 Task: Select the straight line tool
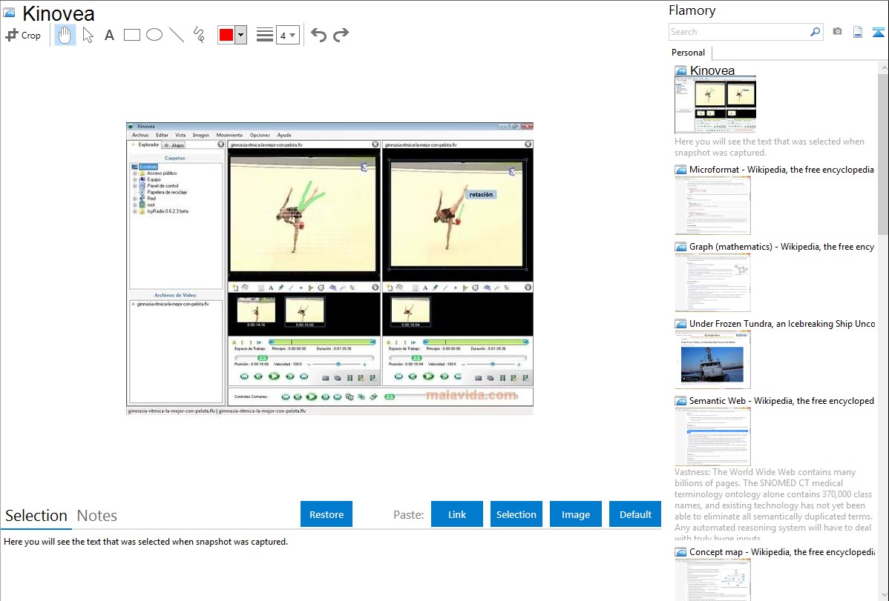point(176,35)
